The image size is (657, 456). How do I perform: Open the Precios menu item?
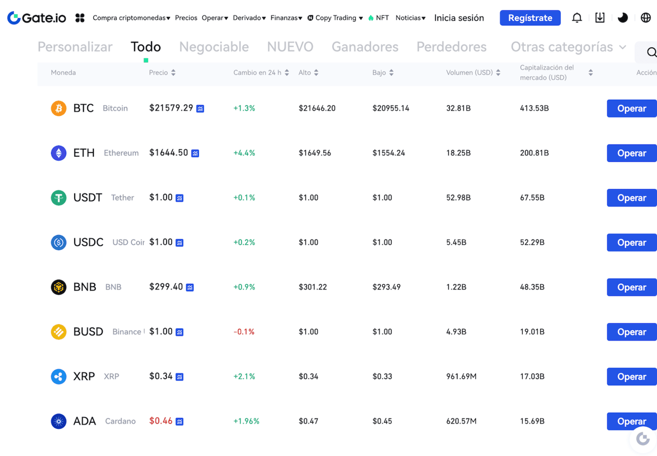pyautogui.click(x=186, y=18)
